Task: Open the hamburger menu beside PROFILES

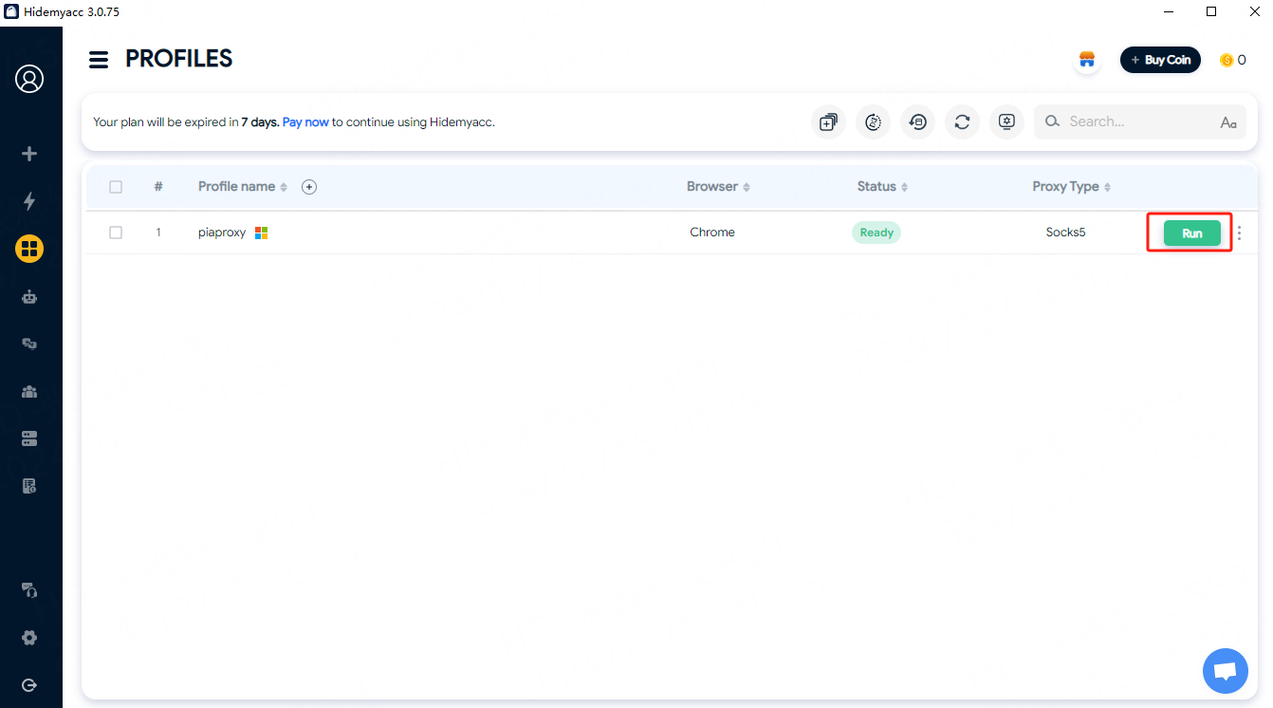Action: coord(99,60)
